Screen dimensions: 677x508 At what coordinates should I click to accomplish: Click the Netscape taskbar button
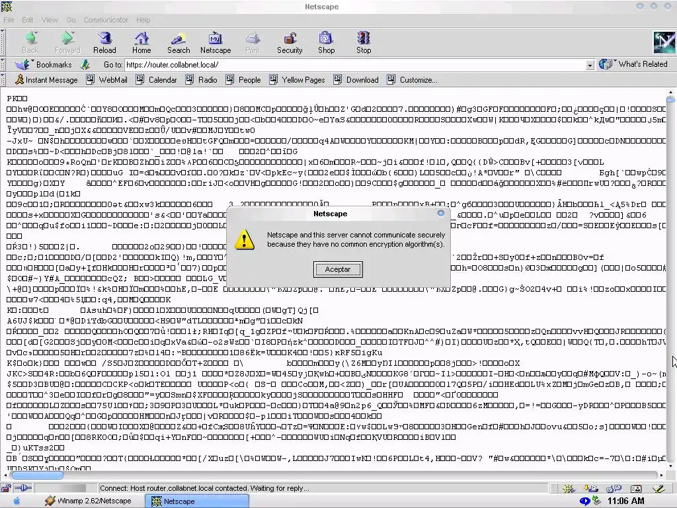click(197, 501)
